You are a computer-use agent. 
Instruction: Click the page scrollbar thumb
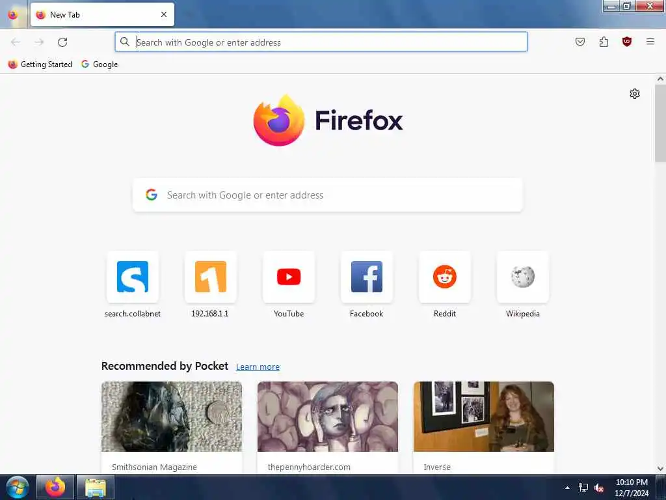660,123
